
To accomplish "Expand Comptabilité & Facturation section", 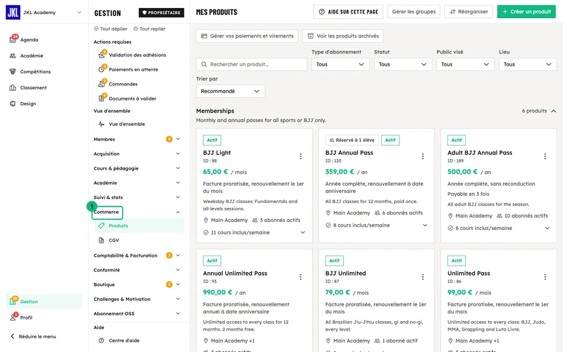I will tap(178, 255).
